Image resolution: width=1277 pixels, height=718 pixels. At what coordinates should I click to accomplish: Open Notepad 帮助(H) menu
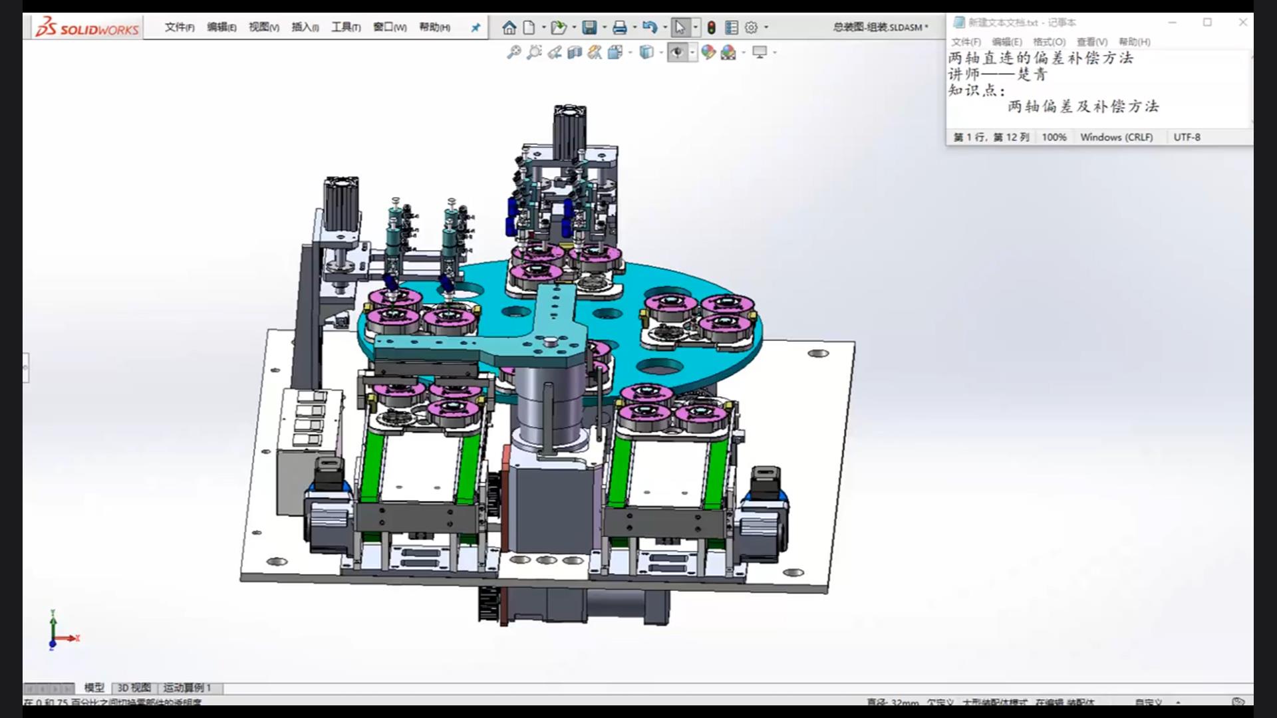pos(1134,42)
